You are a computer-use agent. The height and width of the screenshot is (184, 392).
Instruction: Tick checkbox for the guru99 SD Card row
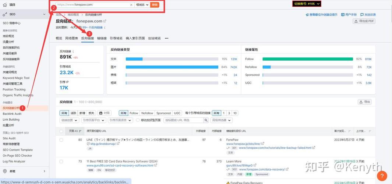[61, 162]
